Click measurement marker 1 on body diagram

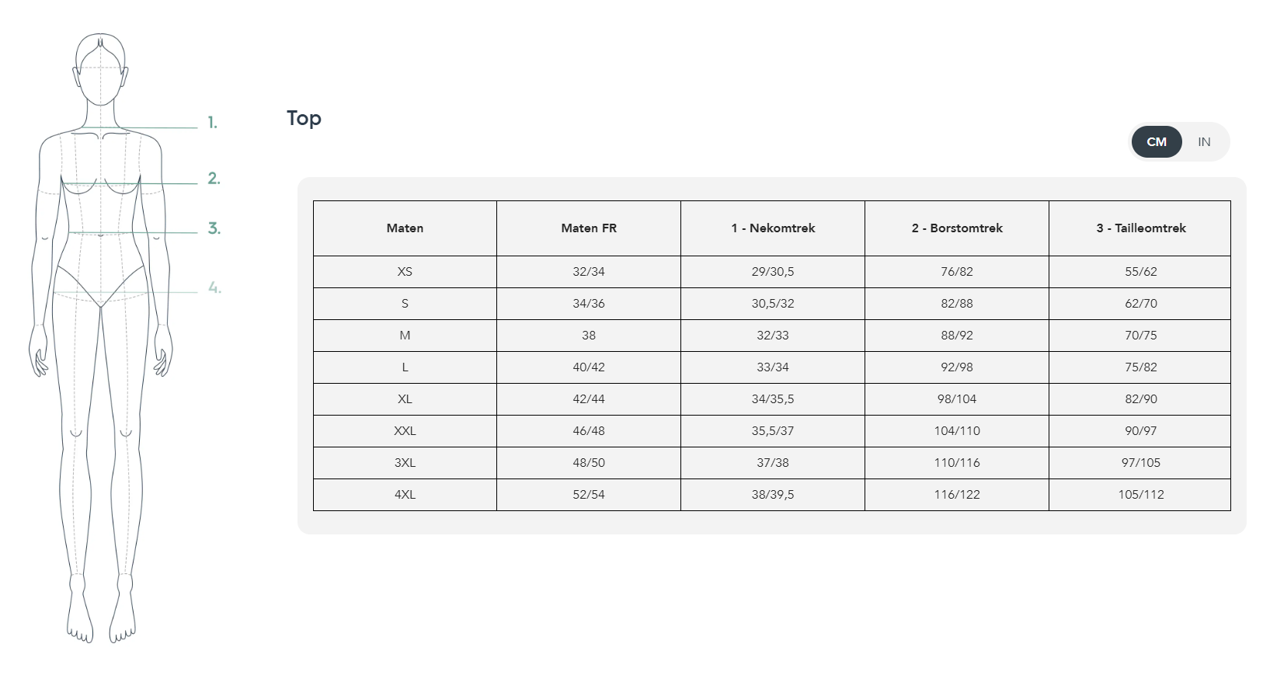[212, 123]
